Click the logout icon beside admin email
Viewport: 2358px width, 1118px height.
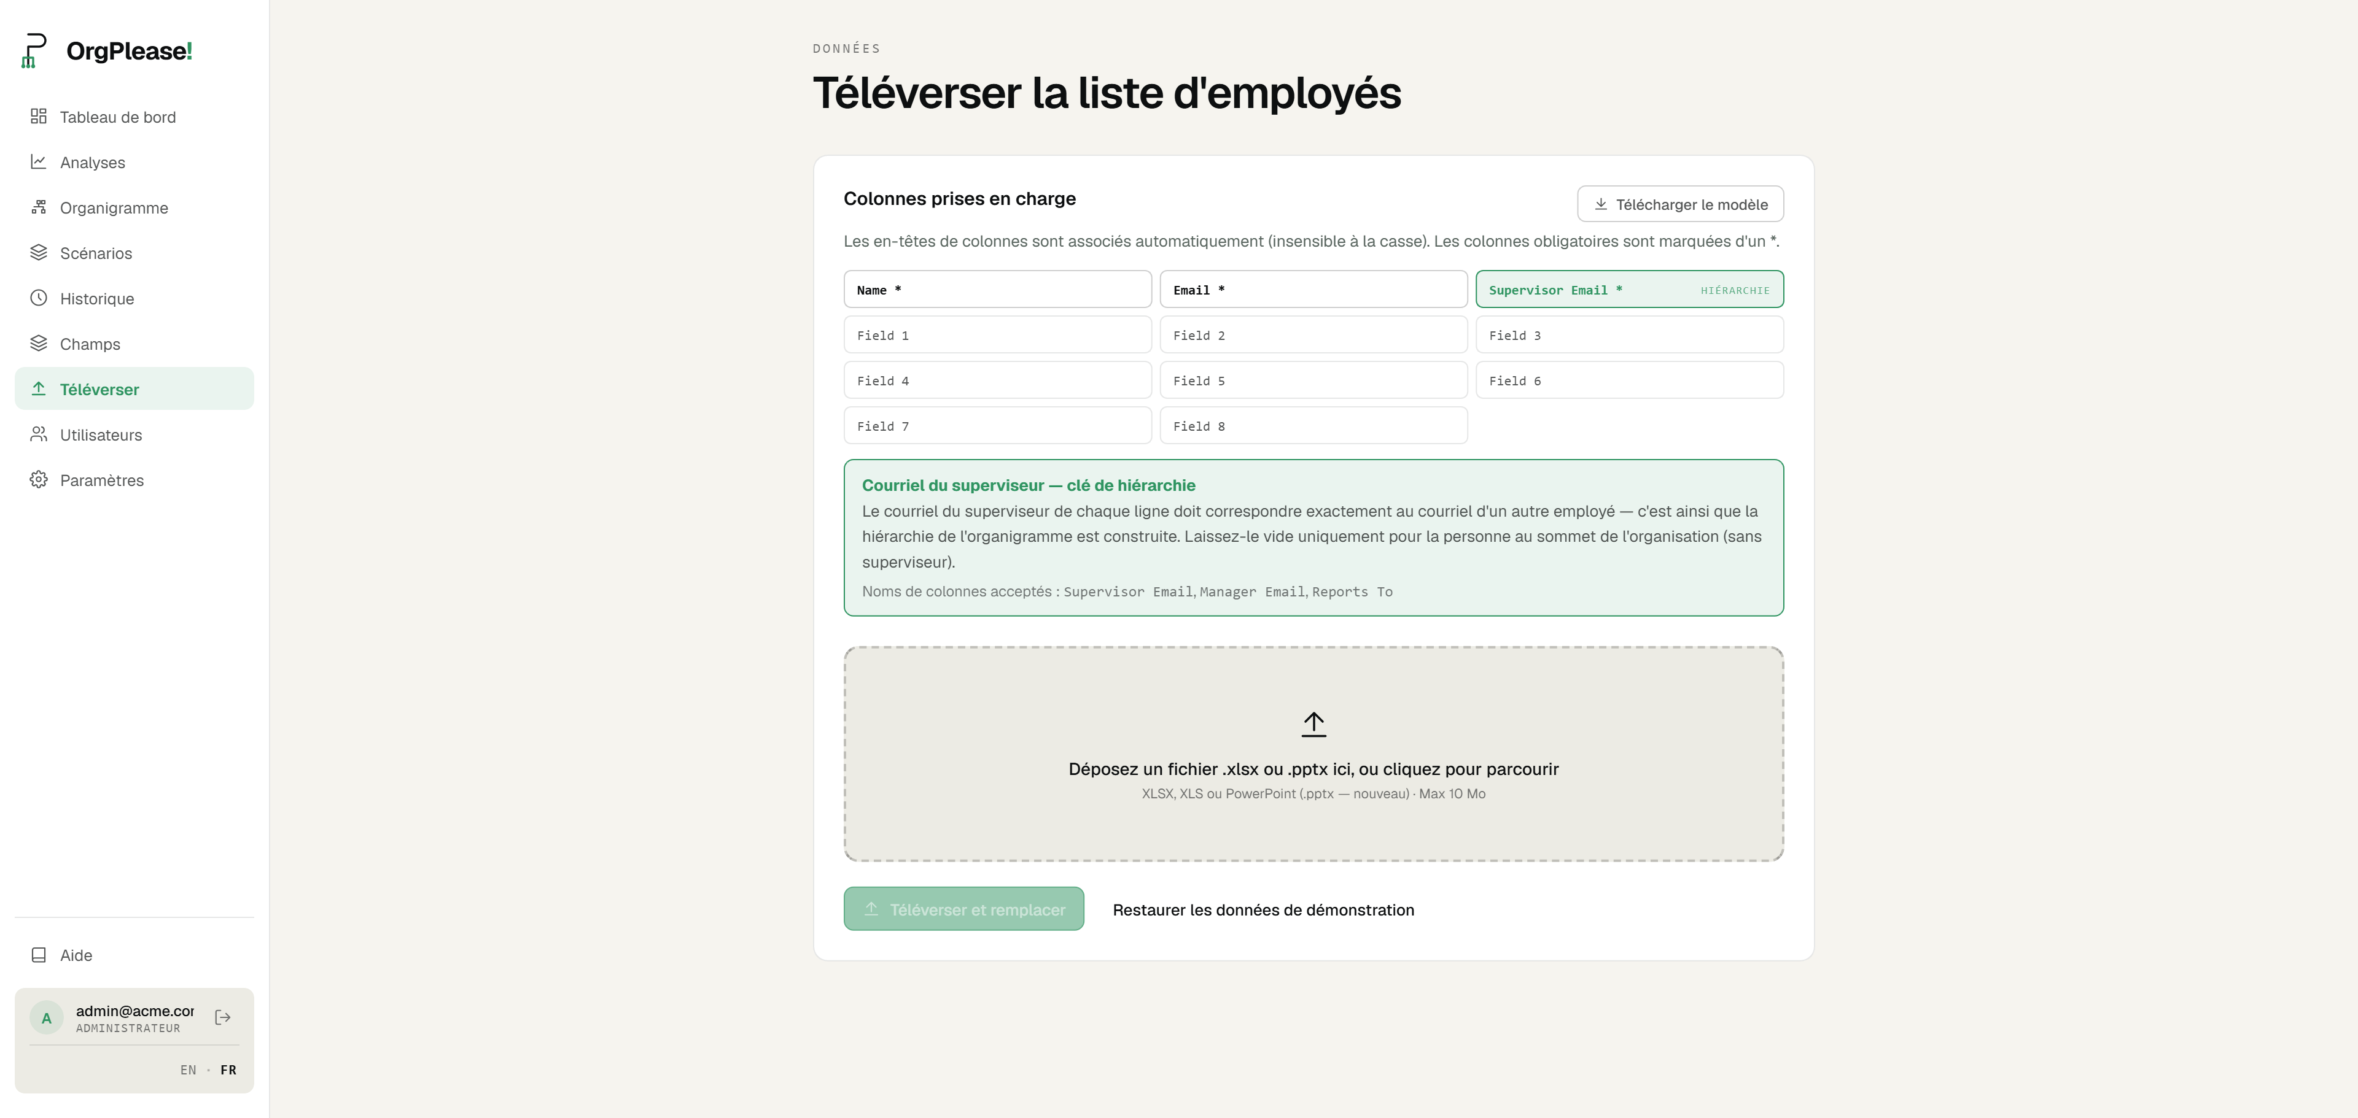222,1017
